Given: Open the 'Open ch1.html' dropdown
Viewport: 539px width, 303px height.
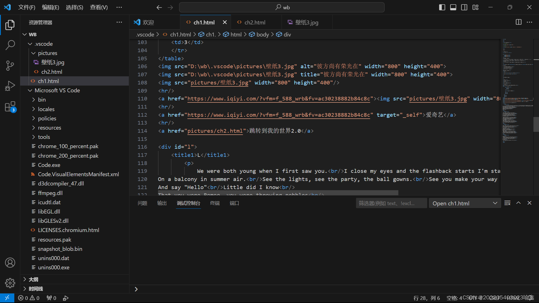Looking at the screenshot, I should [465, 203].
